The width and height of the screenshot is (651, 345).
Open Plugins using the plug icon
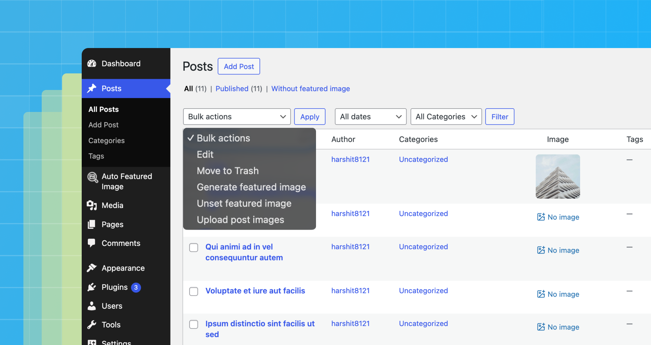tap(92, 287)
